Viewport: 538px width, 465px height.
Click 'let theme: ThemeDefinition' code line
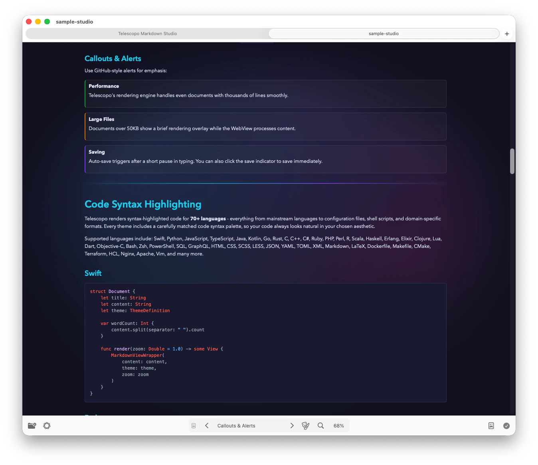click(135, 311)
